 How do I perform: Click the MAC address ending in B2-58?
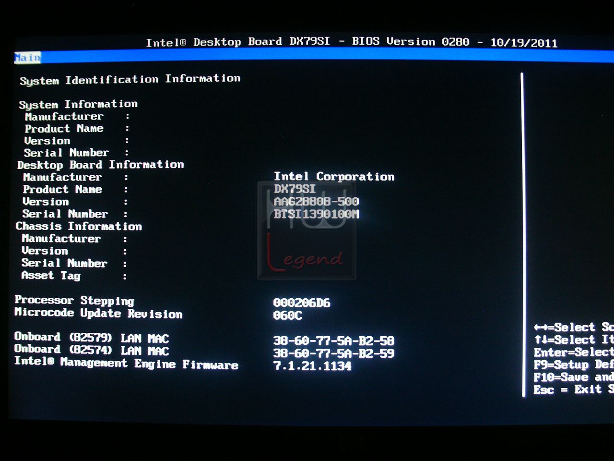pyautogui.click(x=333, y=341)
